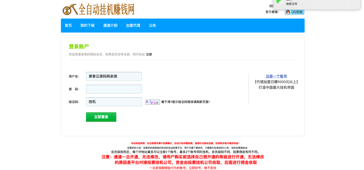Click the 用户名 input field
The width and height of the screenshot is (364, 170).
[114, 76]
